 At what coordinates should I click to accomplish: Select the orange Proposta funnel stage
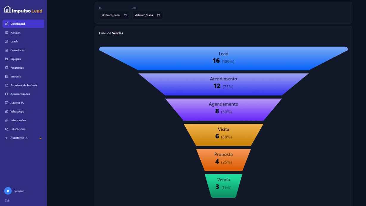point(223,160)
